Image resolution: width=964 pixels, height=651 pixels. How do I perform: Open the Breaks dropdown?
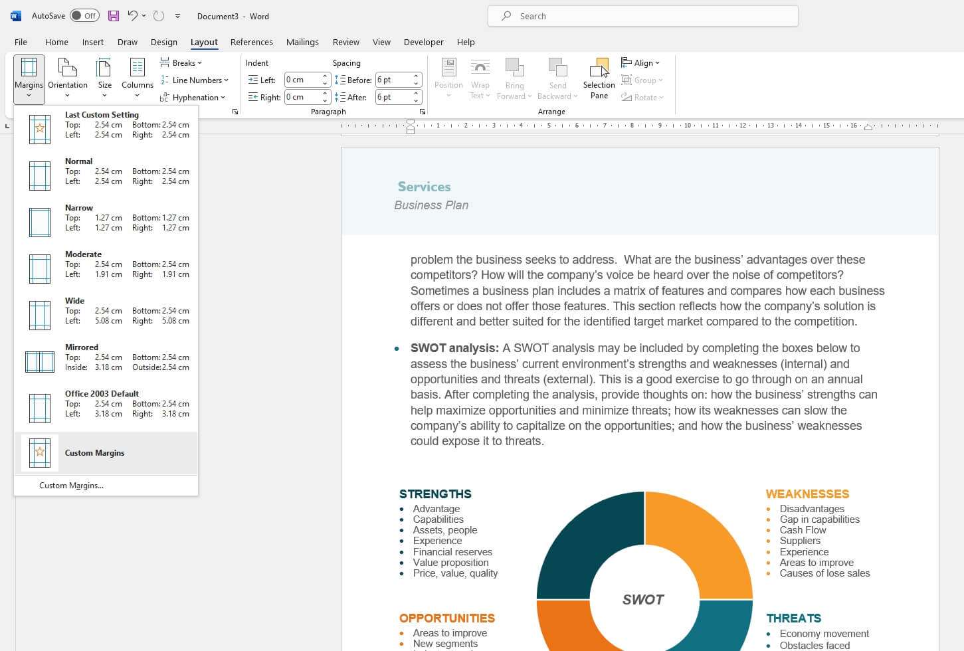coord(181,62)
